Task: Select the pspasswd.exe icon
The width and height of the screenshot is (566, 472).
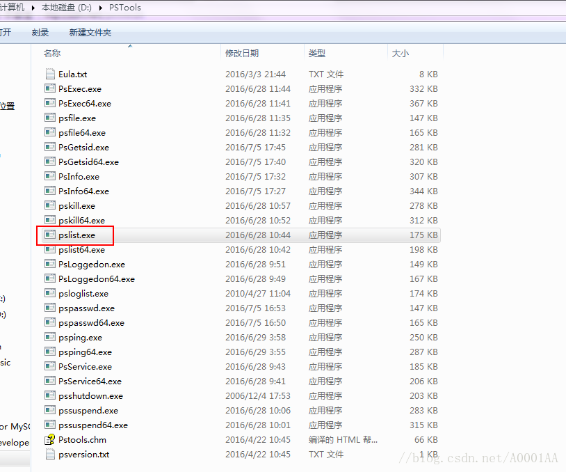Action: click(x=50, y=308)
